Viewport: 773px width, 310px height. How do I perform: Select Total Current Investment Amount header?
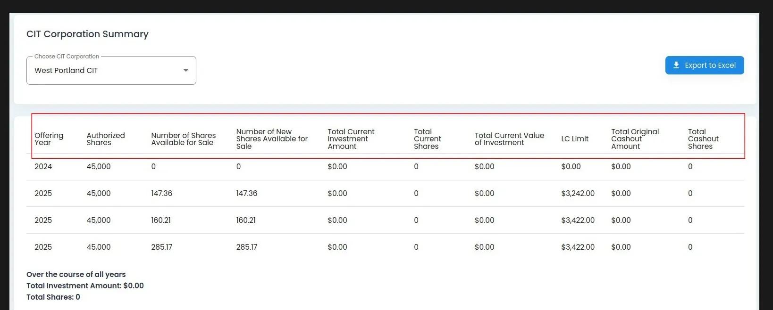(x=351, y=139)
